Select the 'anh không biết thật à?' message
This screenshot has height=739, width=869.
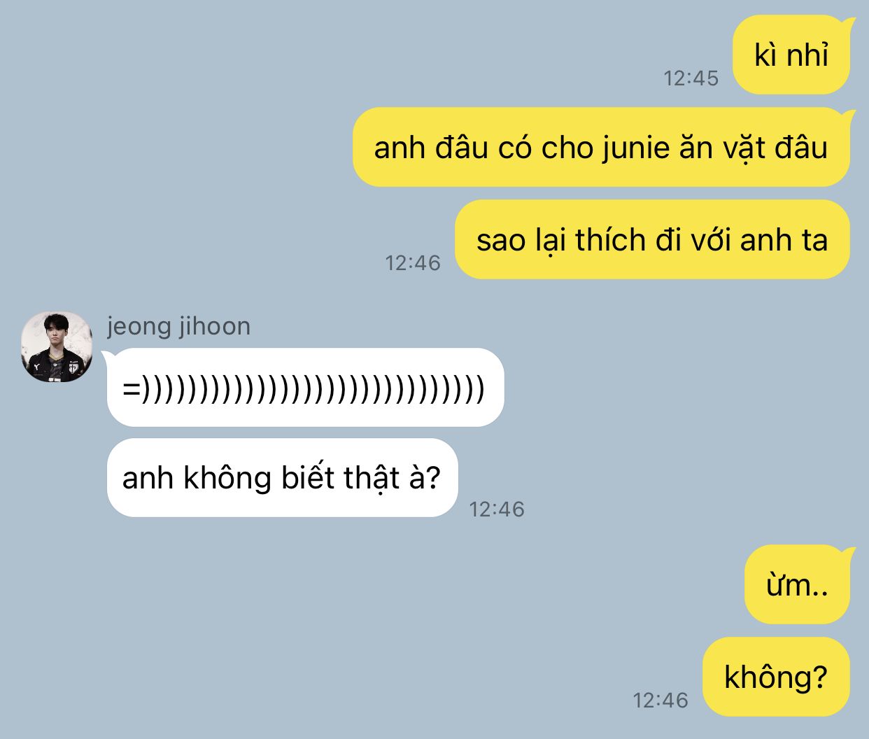pos(282,478)
